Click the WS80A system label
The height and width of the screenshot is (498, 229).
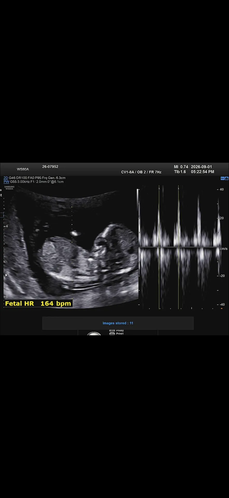(23, 169)
